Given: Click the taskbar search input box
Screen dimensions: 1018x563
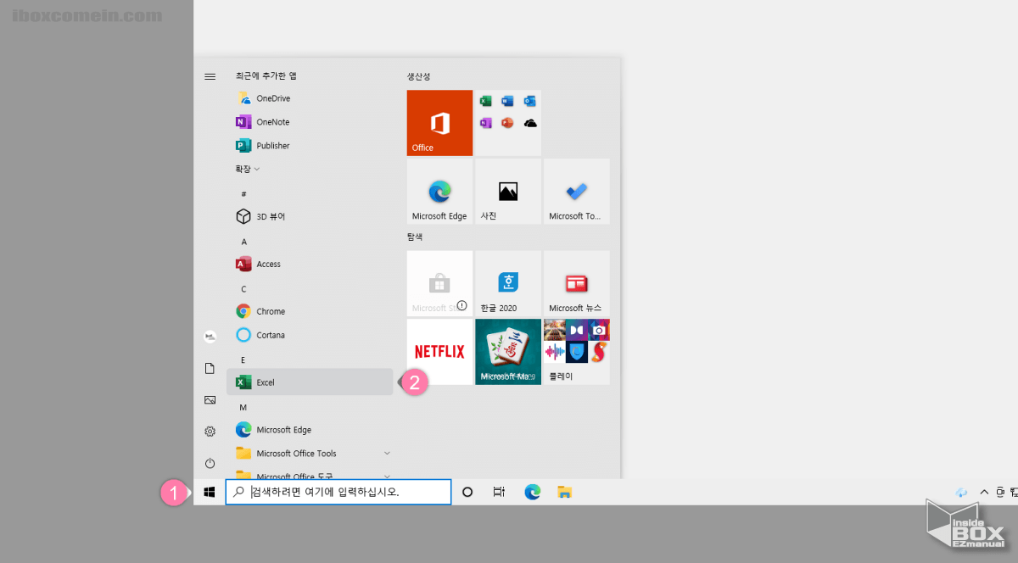Looking at the screenshot, I should pos(338,492).
